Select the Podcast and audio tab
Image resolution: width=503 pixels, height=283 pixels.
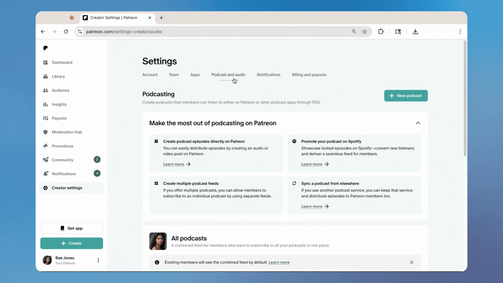point(228,75)
